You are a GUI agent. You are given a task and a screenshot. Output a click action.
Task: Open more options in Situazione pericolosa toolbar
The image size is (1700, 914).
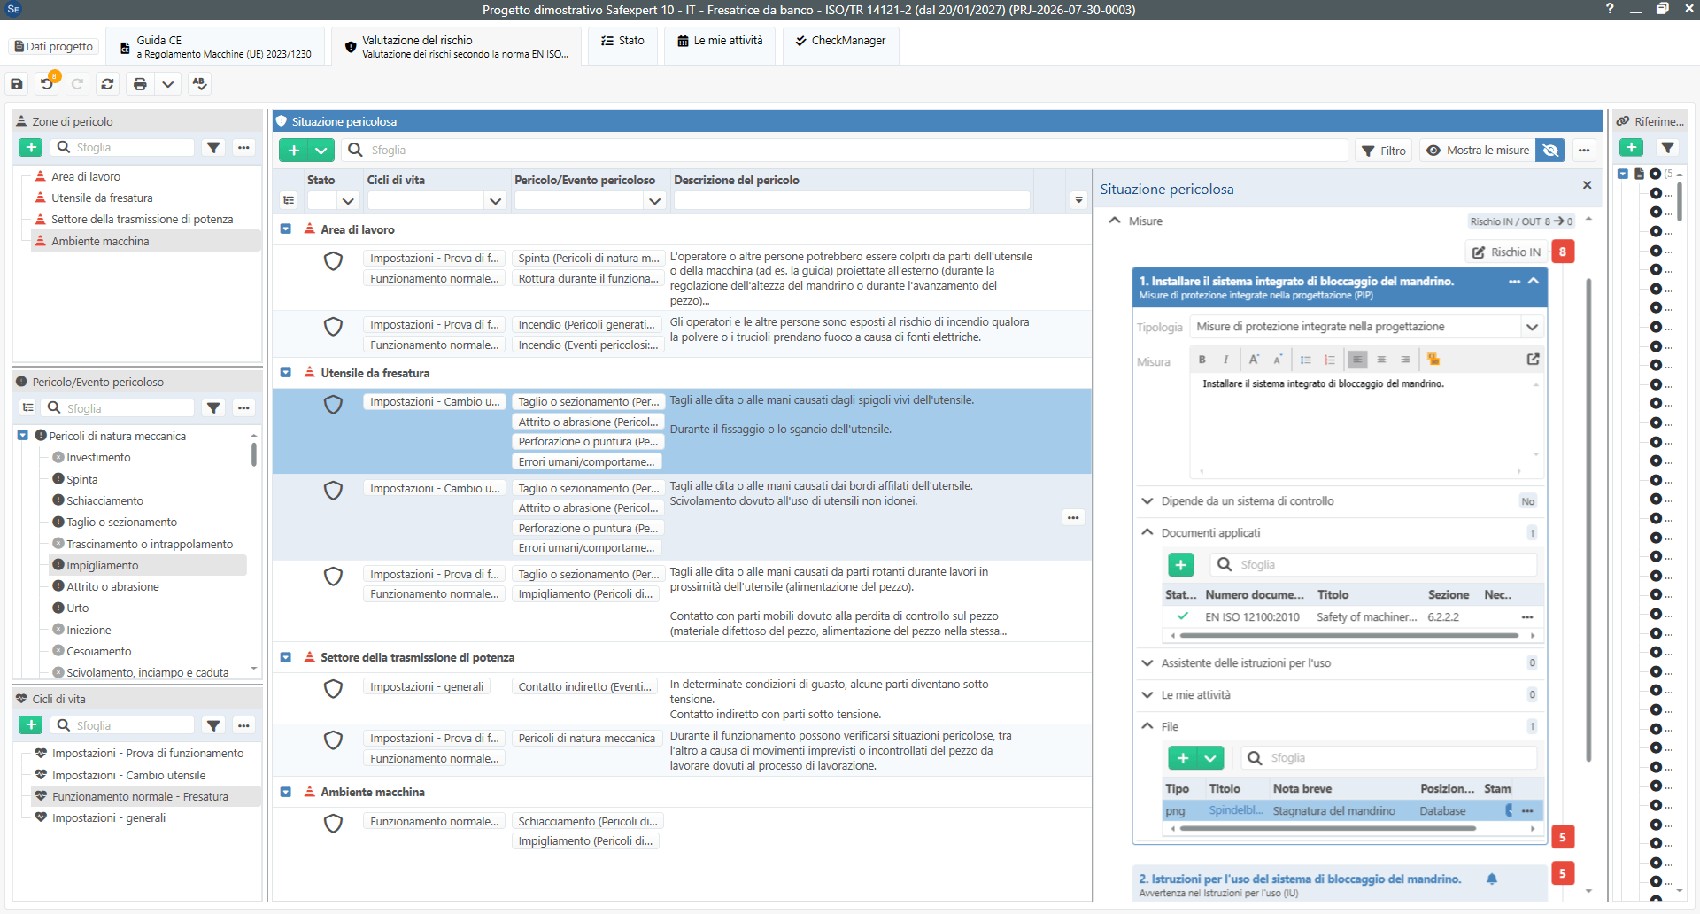click(x=1584, y=150)
